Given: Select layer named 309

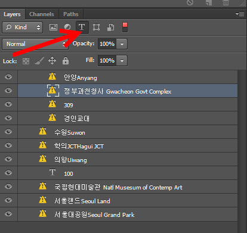Looking at the screenshot, I should [69, 105].
